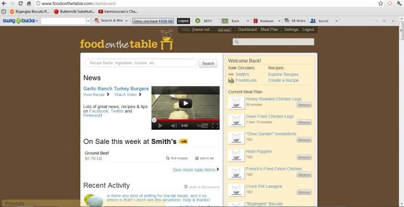Click the Crock Pot Lasagna thumbnail
The image size is (404, 207).
(x=236, y=190)
